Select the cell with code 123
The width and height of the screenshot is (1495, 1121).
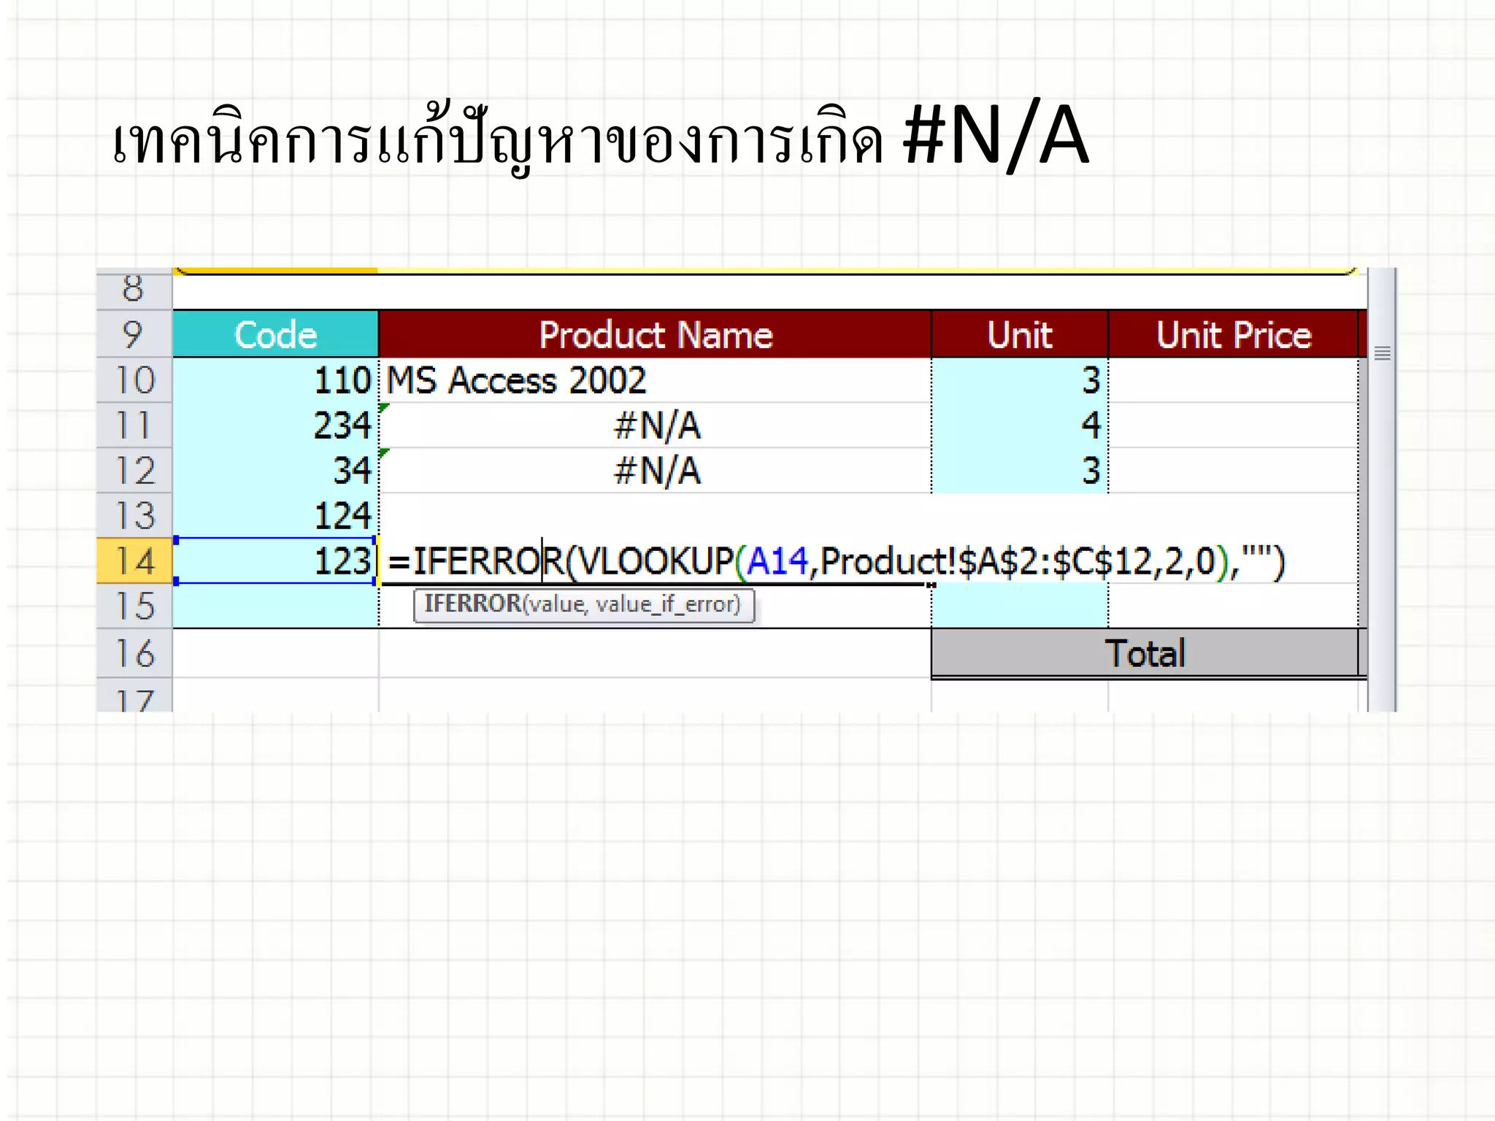click(x=276, y=560)
